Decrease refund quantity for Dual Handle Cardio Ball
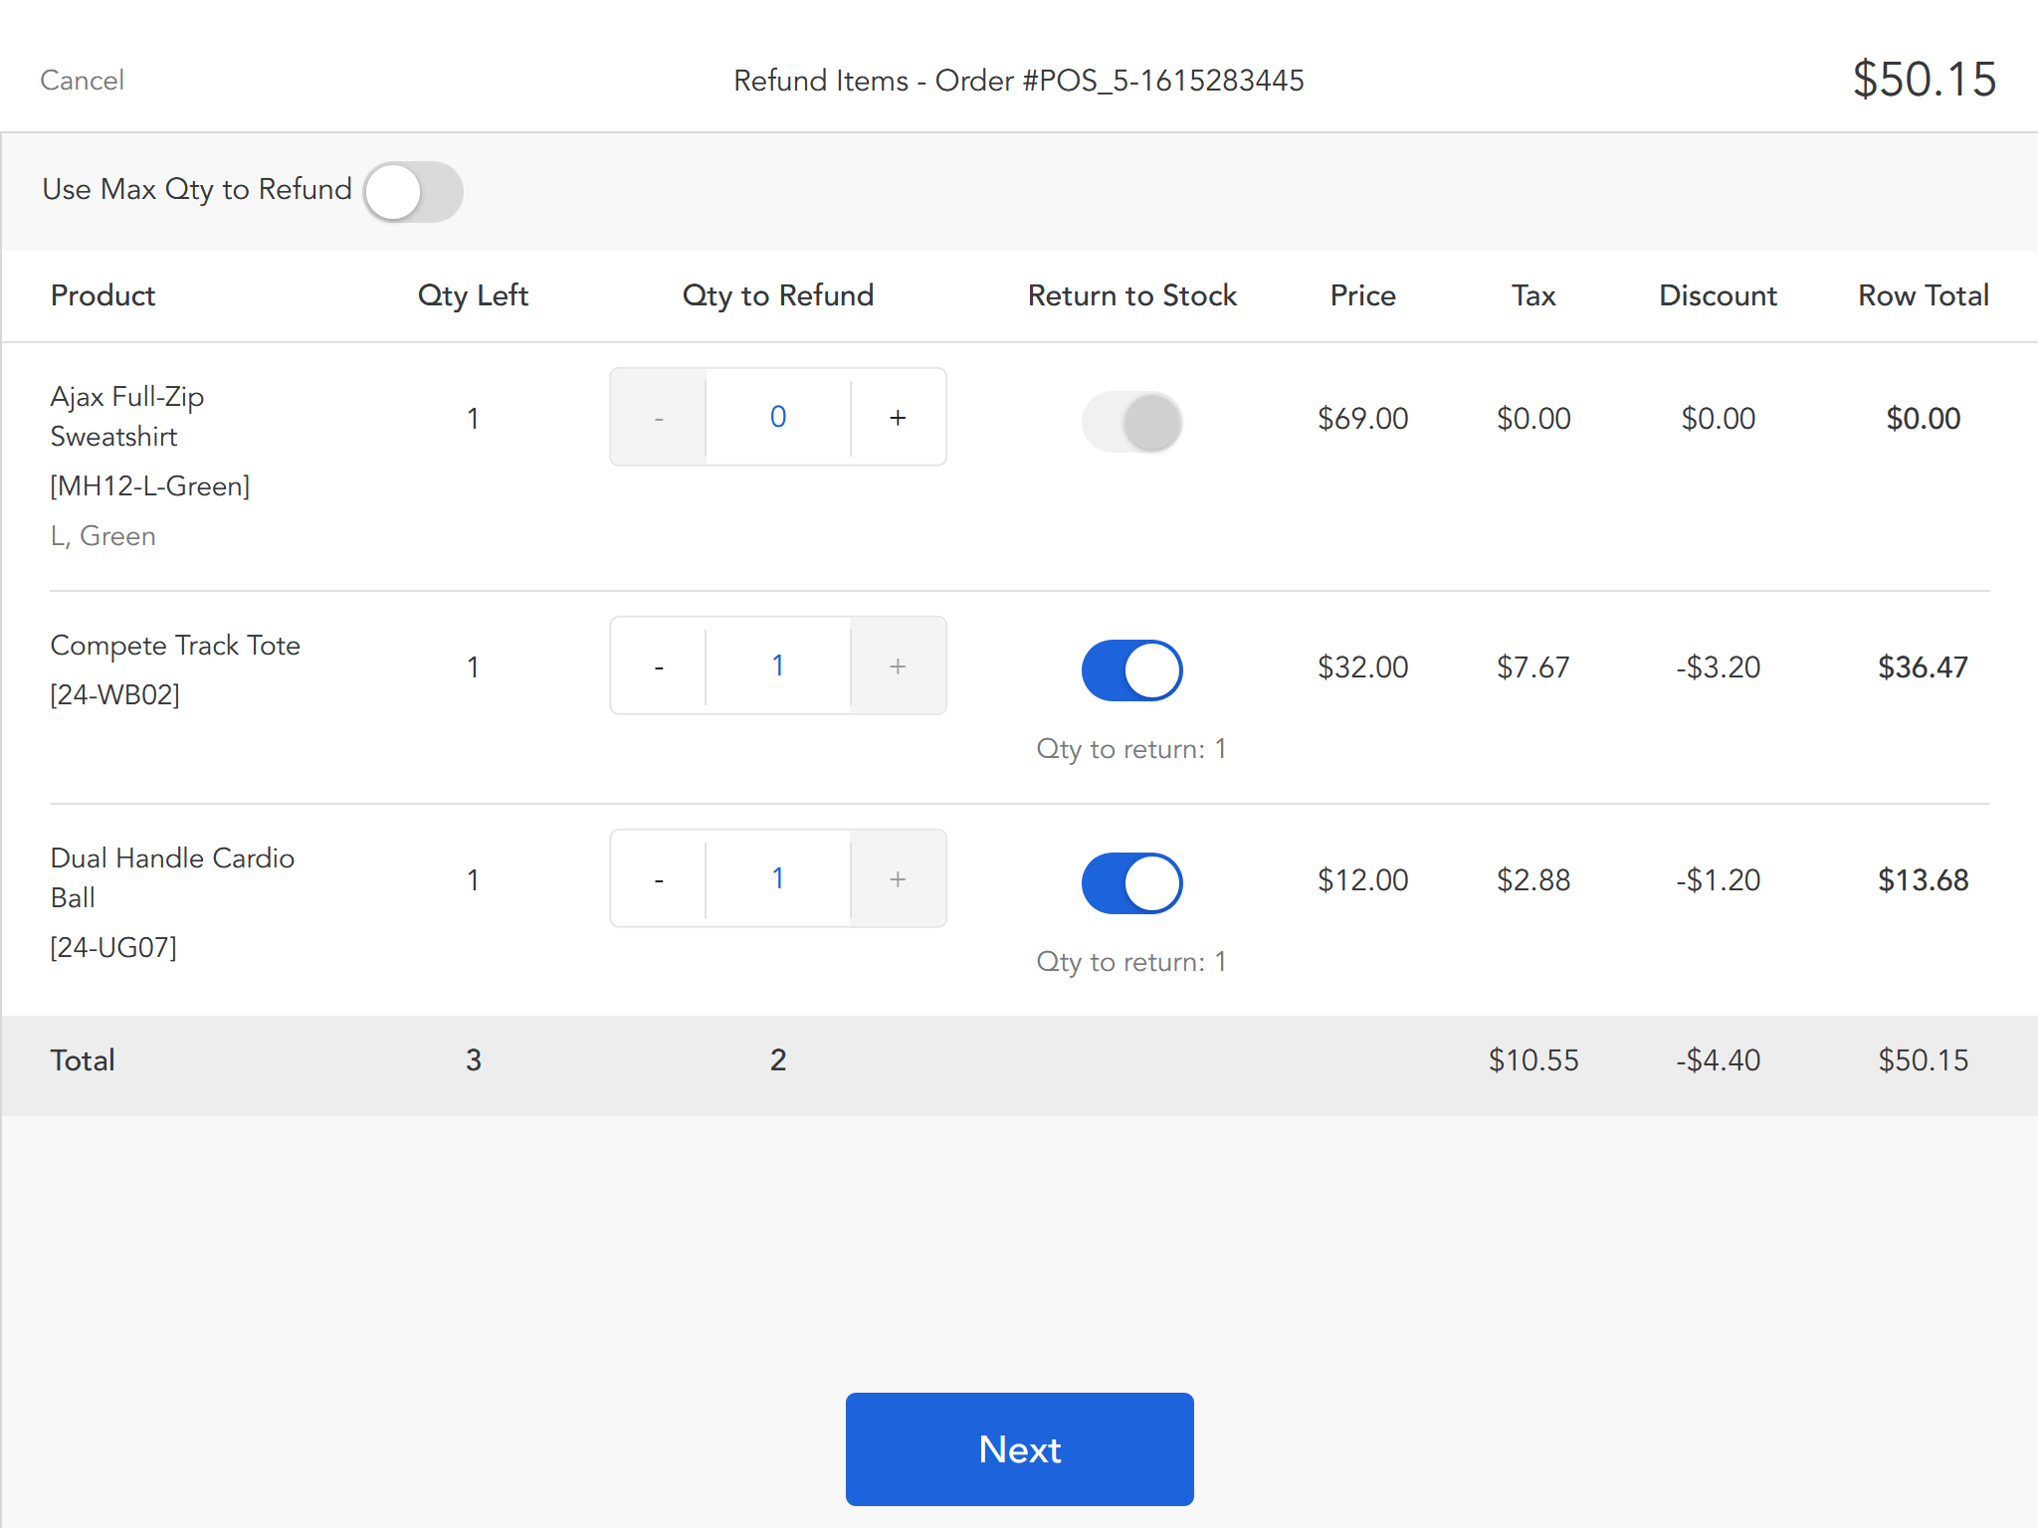Screen dimensions: 2038x1528 pyautogui.click(x=659, y=879)
